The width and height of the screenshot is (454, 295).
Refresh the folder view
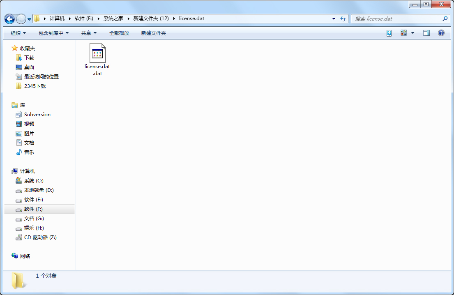coord(343,19)
